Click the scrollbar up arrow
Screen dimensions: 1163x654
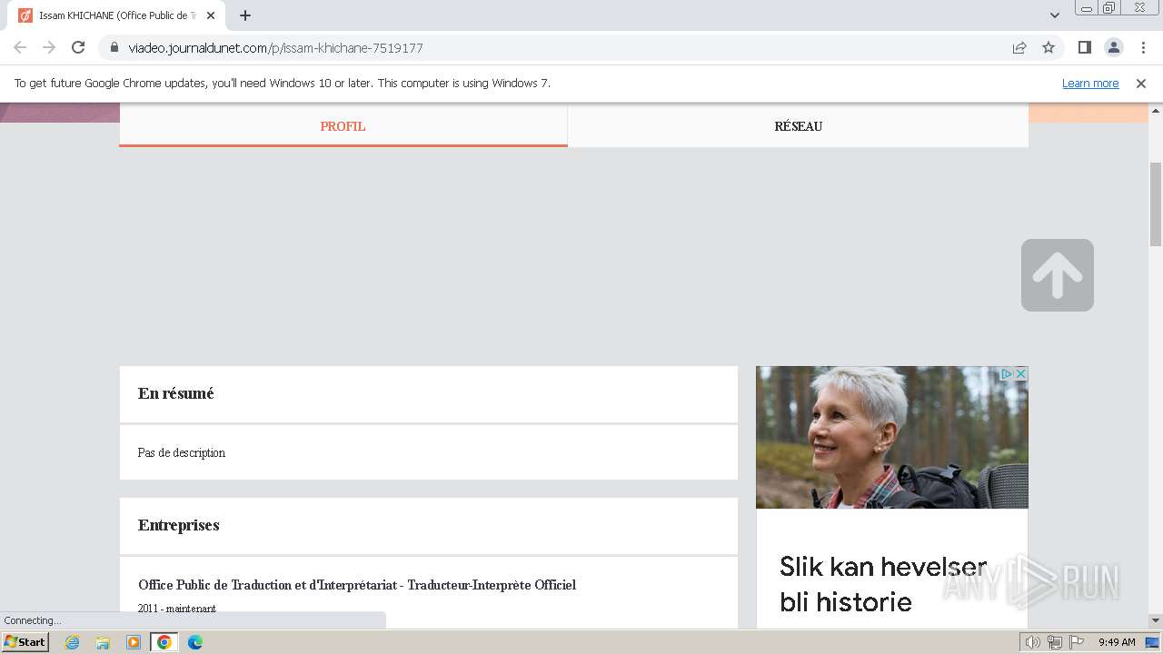(x=1156, y=109)
